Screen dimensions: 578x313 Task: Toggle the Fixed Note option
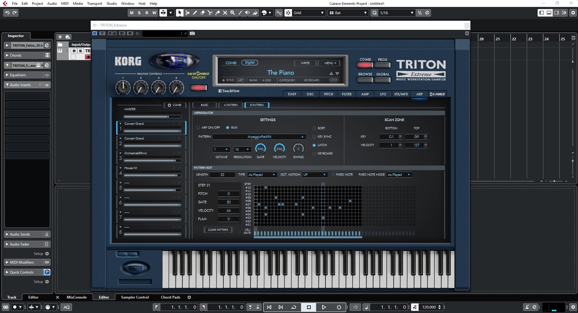[x=333, y=175]
